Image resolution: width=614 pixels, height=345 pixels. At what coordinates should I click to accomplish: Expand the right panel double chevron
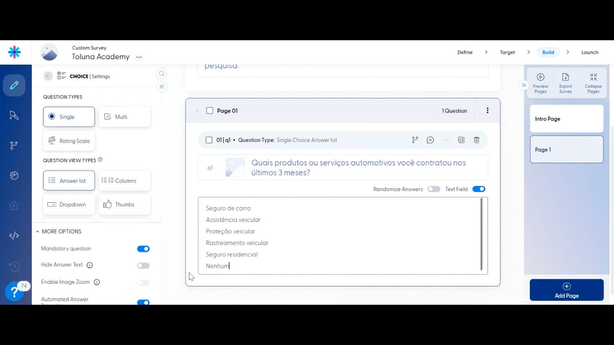tap(524, 85)
